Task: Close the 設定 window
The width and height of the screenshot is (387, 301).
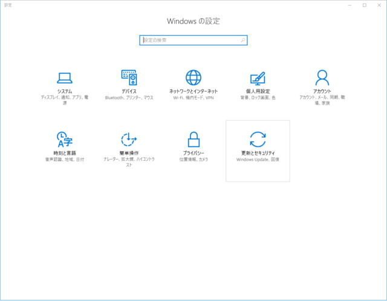Action: click(x=379, y=5)
